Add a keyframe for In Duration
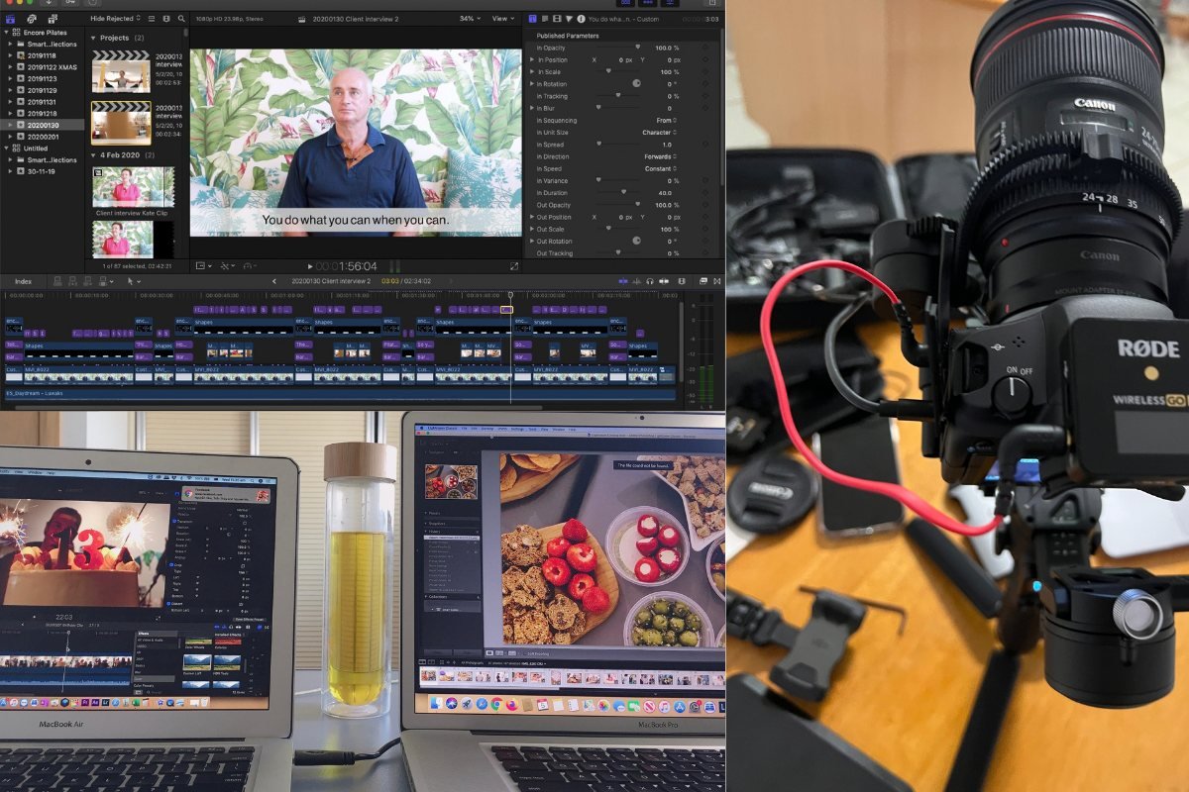This screenshot has width=1189, height=792. pyautogui.click(x=705, y=192)
